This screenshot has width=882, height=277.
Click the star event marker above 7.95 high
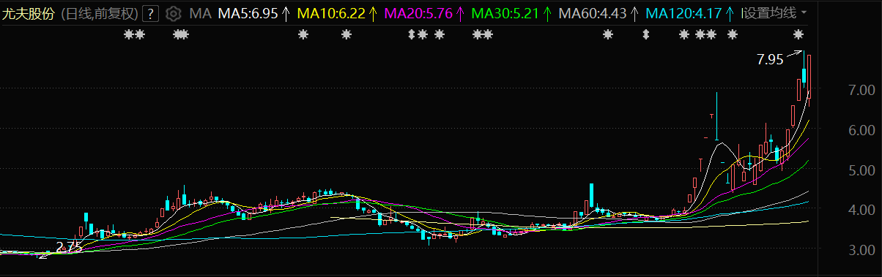[x=798, y=34]
